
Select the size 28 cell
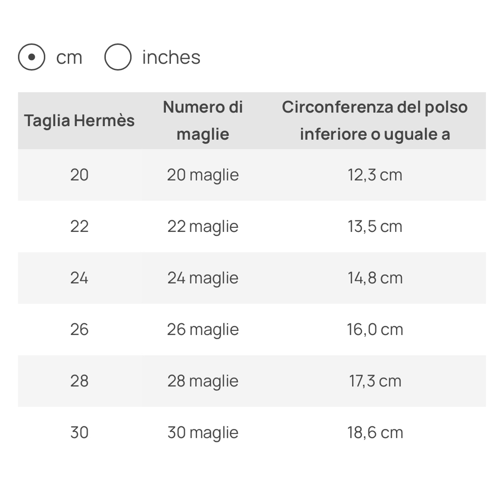point(79,381)
